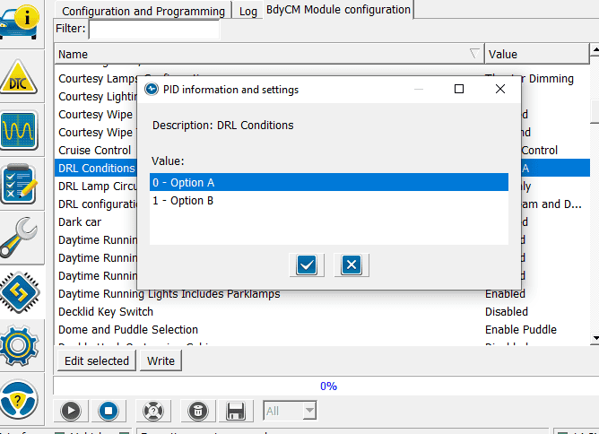The height and width of the screenshot is (434, 599).
Task: Select the Courtesy Lamps row
Action: (322, 78)
